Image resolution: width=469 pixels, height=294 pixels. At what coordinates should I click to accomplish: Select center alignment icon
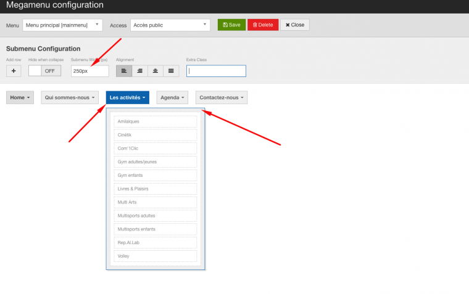pyautogui.click(x=156, y=71)
